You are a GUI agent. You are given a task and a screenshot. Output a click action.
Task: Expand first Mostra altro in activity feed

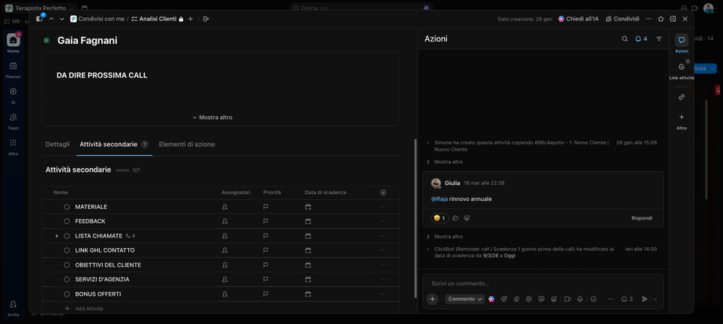(445, 162)
